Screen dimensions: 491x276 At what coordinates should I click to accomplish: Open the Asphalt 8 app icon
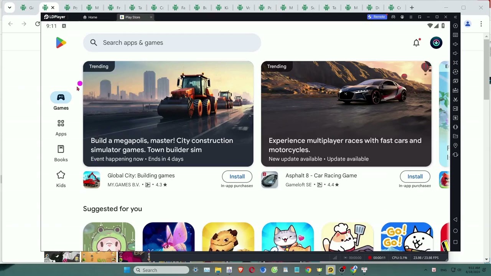pos(270,180)
